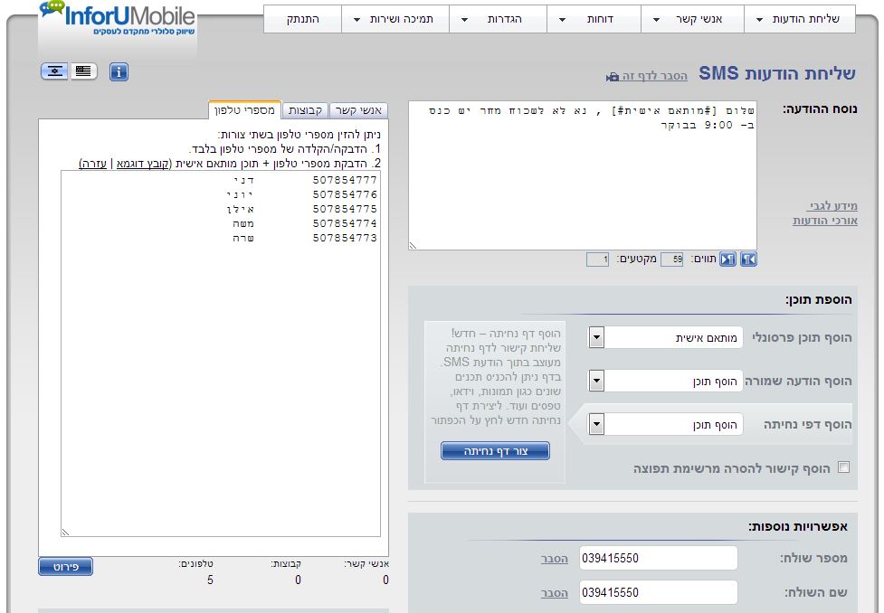Click the video camera icon beside the page title
This screenshot has width=884, height=613.
(613, 78)
